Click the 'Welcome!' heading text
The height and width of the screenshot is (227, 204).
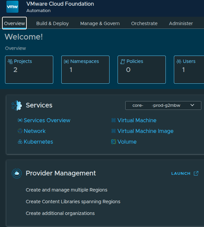(x=24, y=37)
